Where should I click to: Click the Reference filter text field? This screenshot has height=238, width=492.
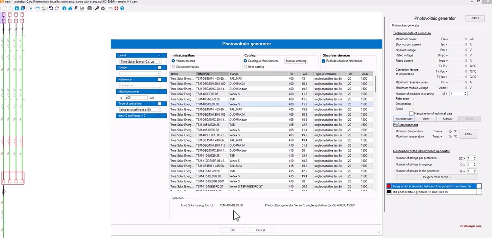[x=140, y=85]
